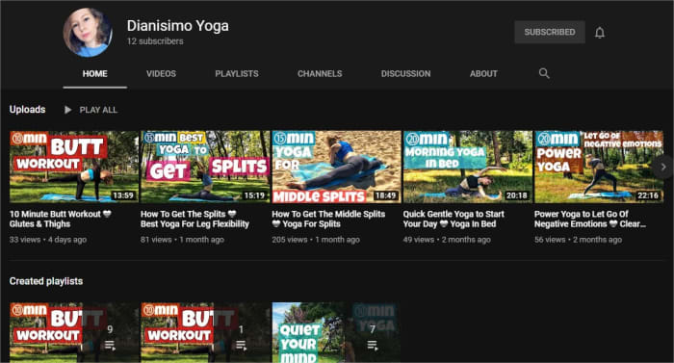Click playlist queue icon on 9-video playlist
Screen dimensions: 674x363
pos(110,345)
